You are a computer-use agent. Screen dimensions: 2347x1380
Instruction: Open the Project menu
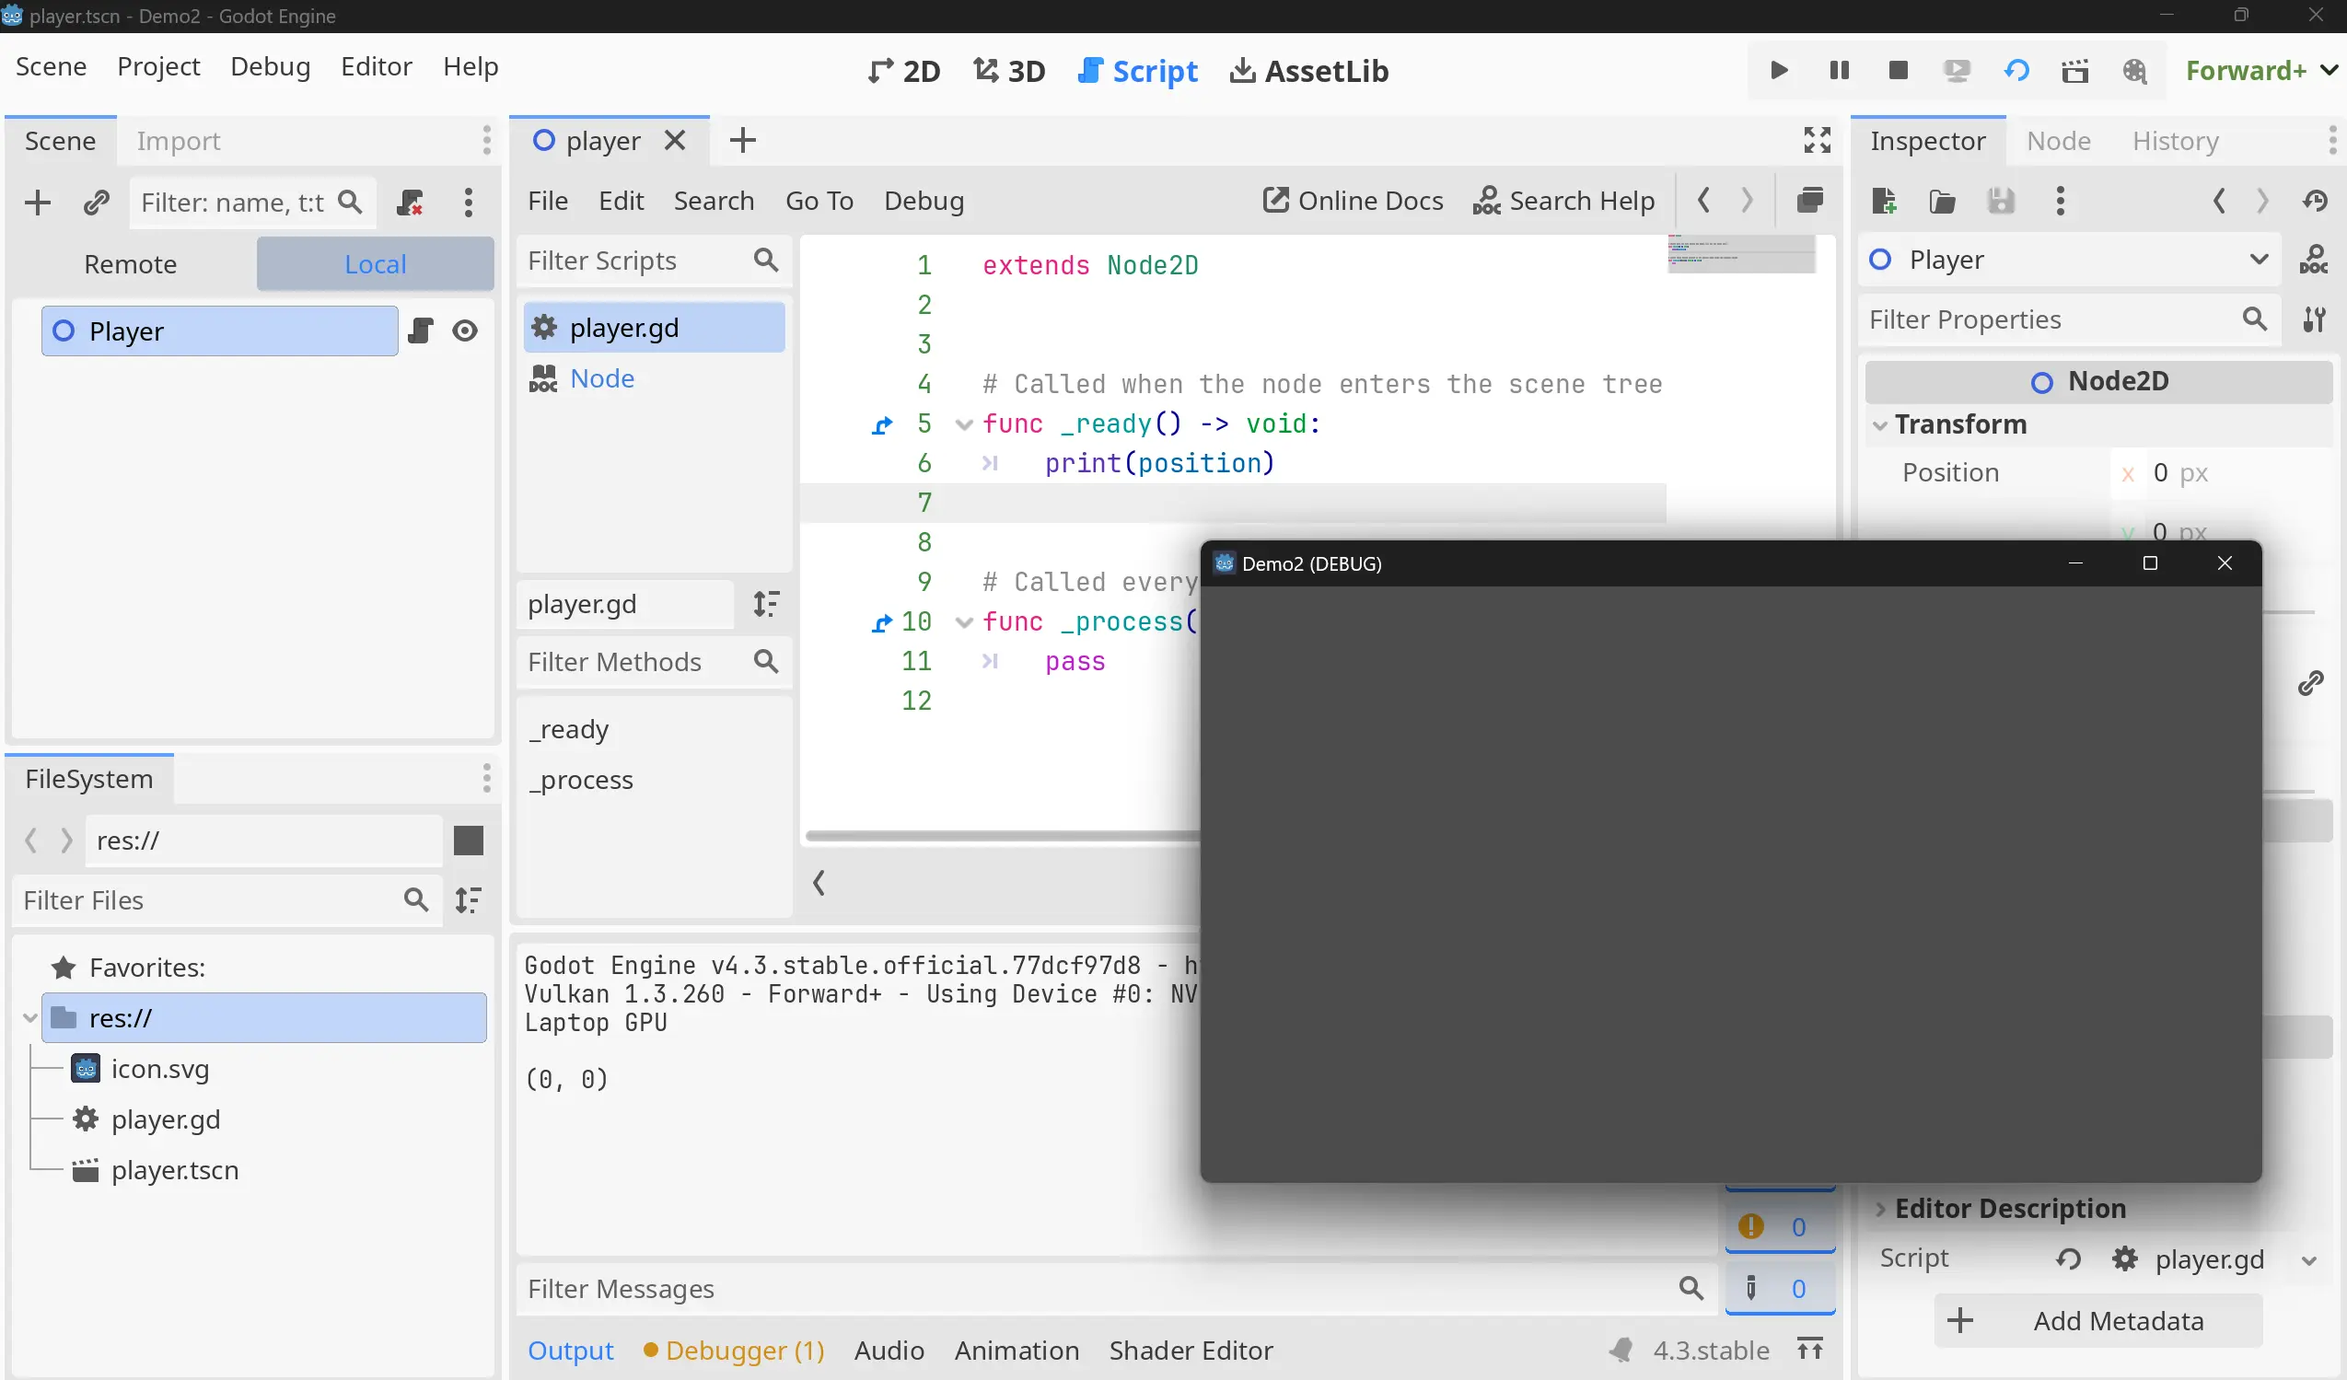[x=158, y=67]
